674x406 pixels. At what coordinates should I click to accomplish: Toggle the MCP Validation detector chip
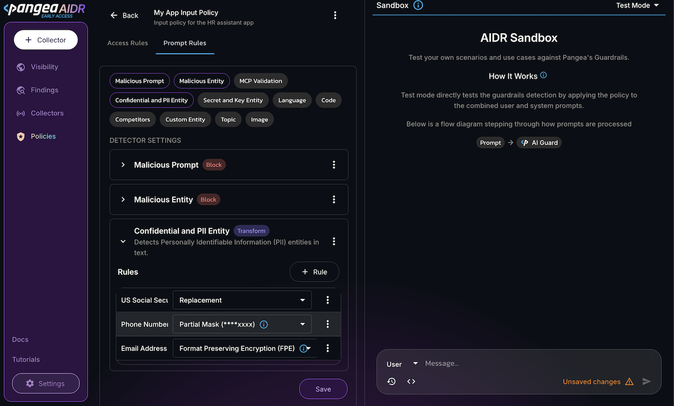pos(261,81)
